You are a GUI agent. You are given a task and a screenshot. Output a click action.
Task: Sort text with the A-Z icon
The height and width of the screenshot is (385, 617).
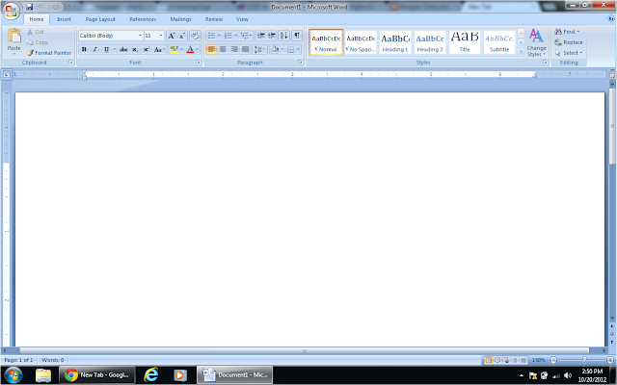[283, 36]
